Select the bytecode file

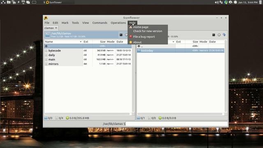point(88,51)
